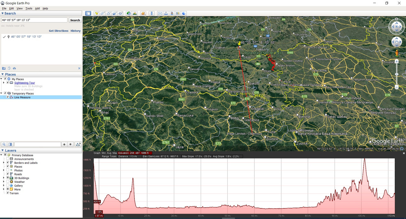
Task: Uncheck the Line Measure checkbox
Action: coord(8,97)
